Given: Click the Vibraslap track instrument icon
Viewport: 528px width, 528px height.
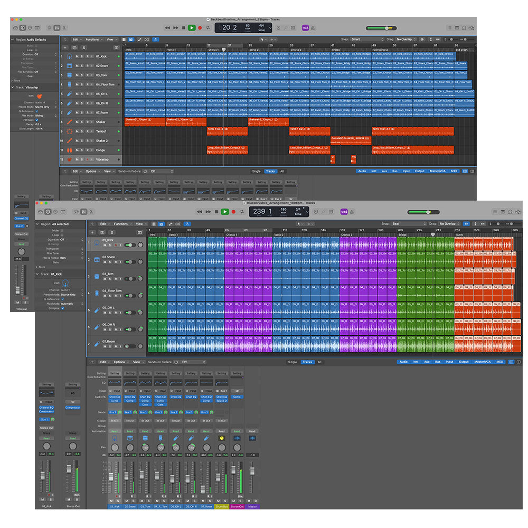Looking at the screenshot, I should (69, 159).
